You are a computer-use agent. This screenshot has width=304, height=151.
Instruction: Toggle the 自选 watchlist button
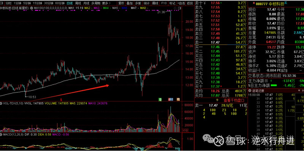181,3
